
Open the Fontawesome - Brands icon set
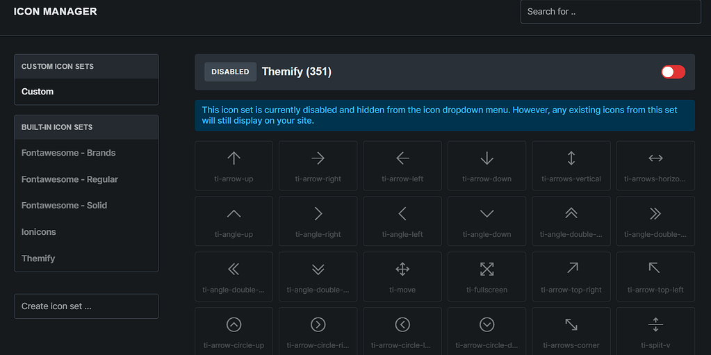tap(68, 153)
